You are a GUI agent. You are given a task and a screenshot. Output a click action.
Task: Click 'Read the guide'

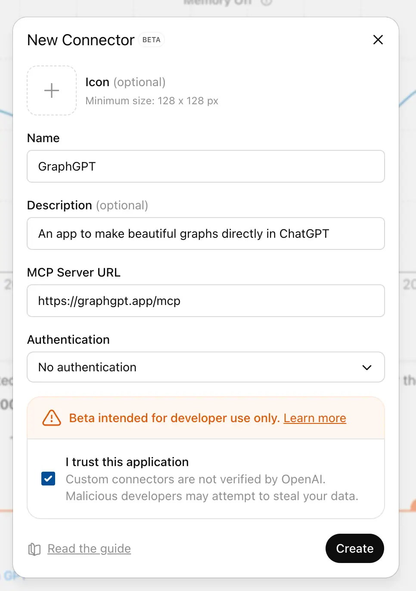point(89,548)
